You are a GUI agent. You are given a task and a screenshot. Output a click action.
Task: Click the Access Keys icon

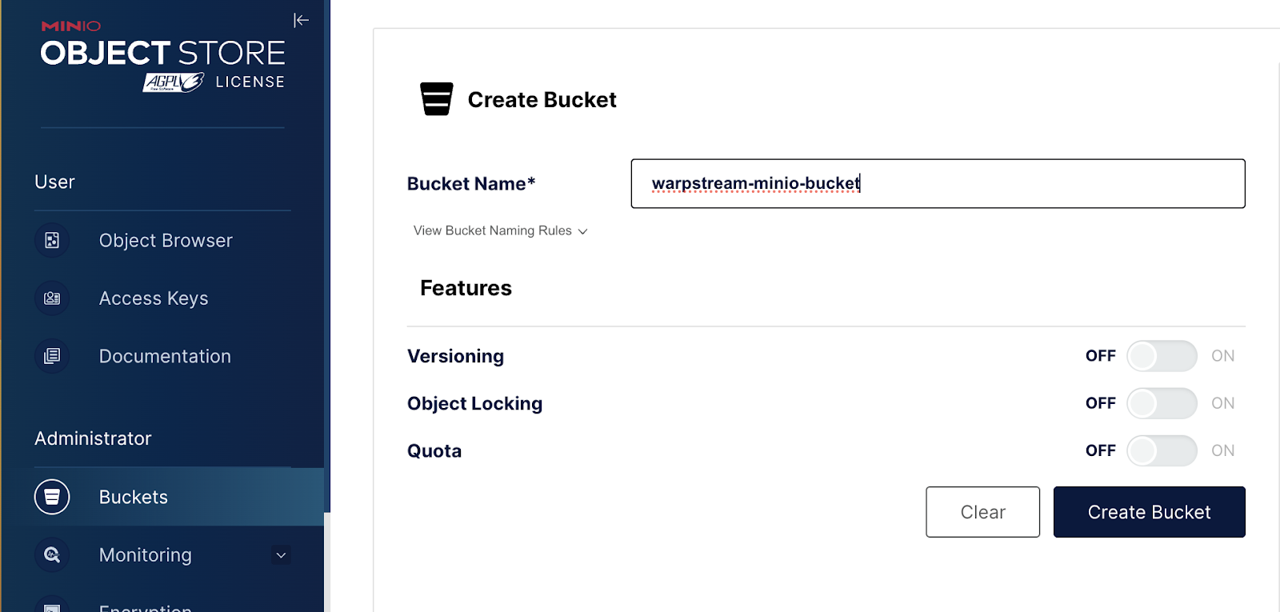[x=52, y=298]
